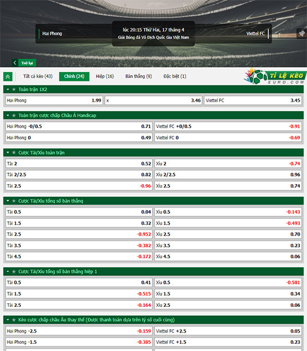Star the Tài/Xỉu bàn thắng hiệp 1 market
The height and width of the screenshot is (351, 307).
[x=14, y=271]
